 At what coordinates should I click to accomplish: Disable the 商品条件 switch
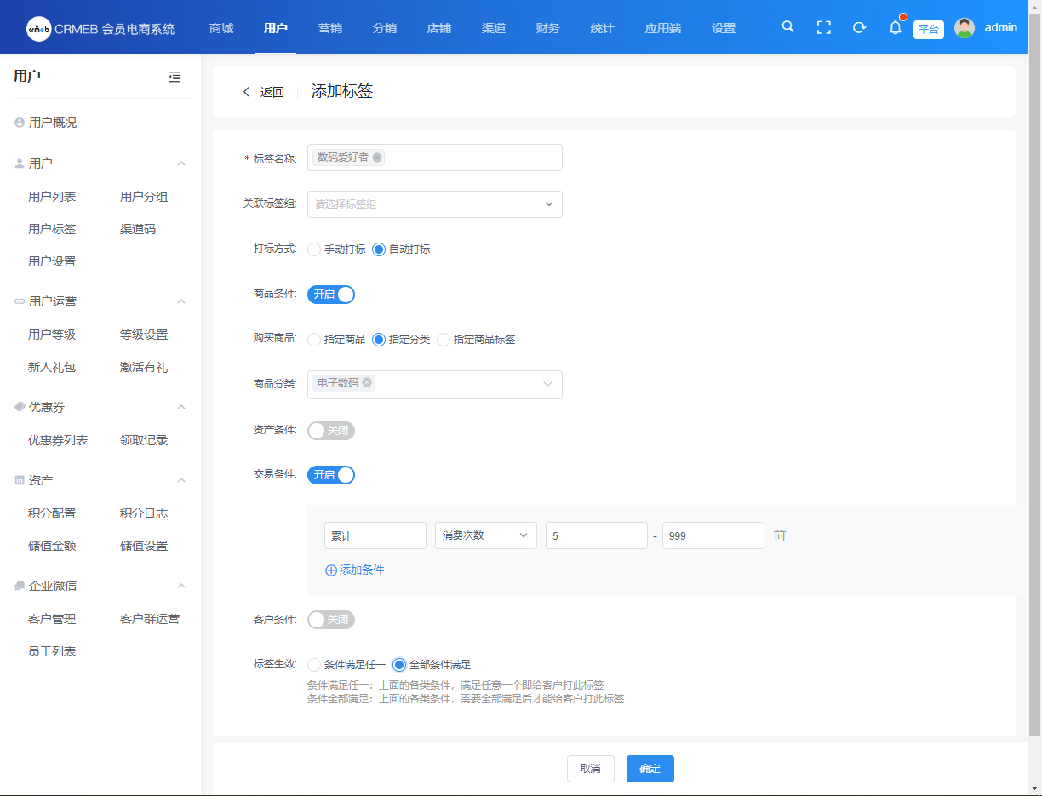pos(331,295)
